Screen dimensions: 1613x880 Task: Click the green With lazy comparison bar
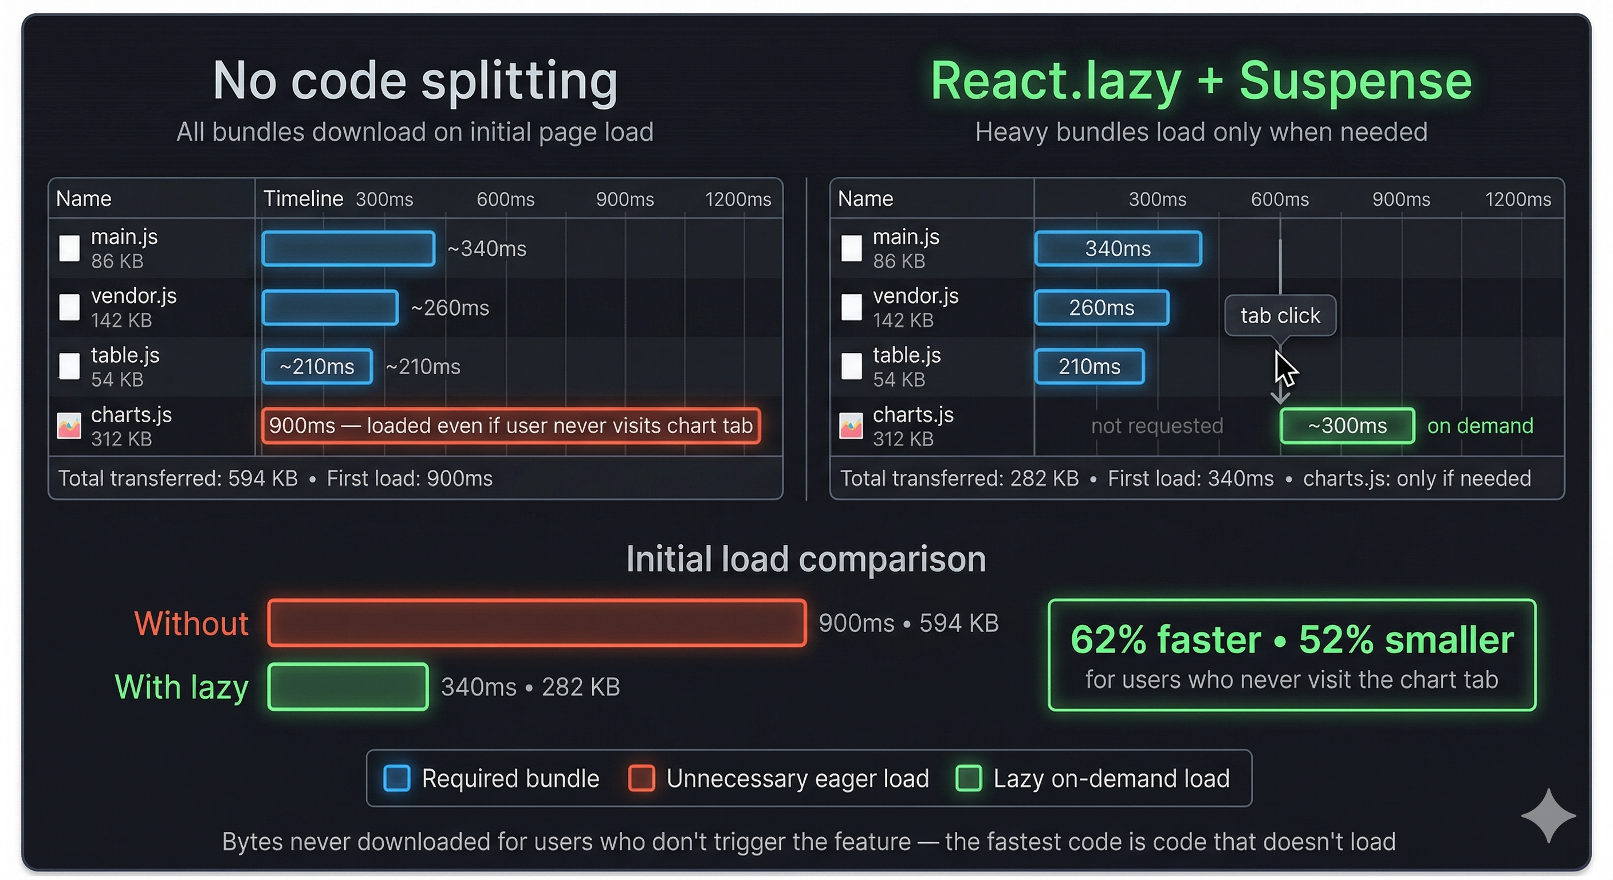click(348, 686)
